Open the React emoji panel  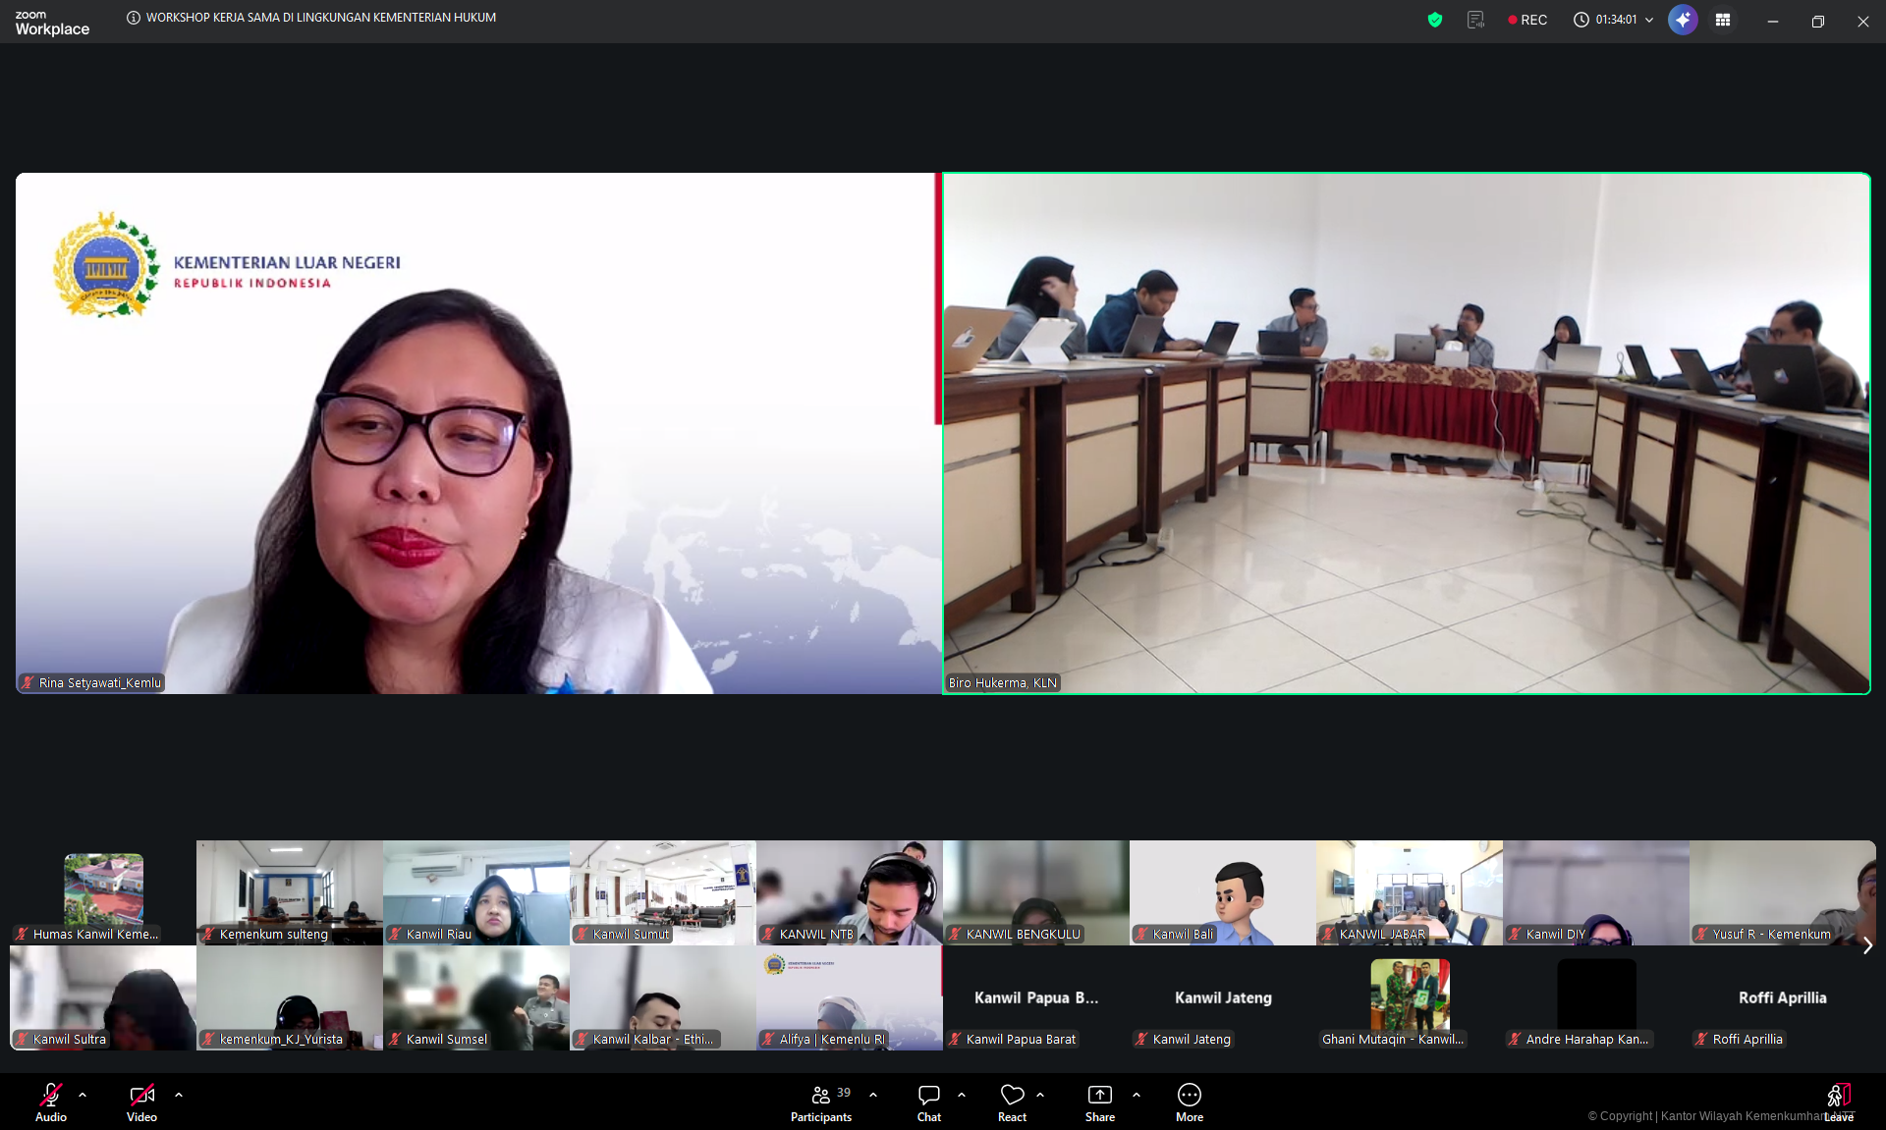[1011, 1101]
